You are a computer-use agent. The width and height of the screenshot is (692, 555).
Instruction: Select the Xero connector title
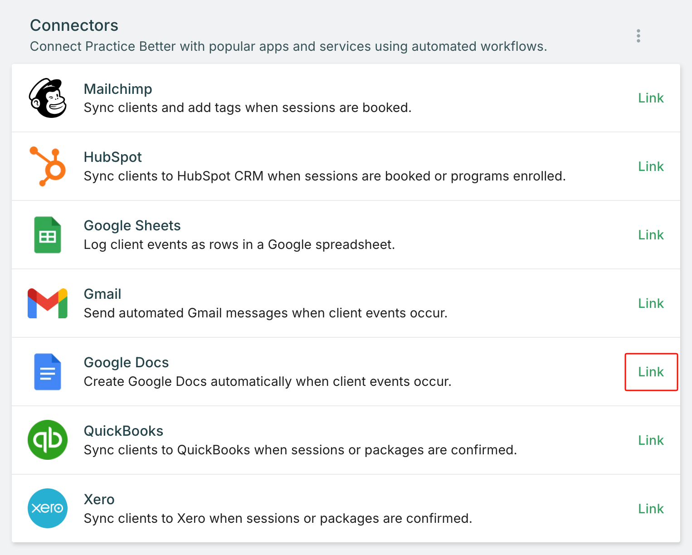click(x=99, y=499)
